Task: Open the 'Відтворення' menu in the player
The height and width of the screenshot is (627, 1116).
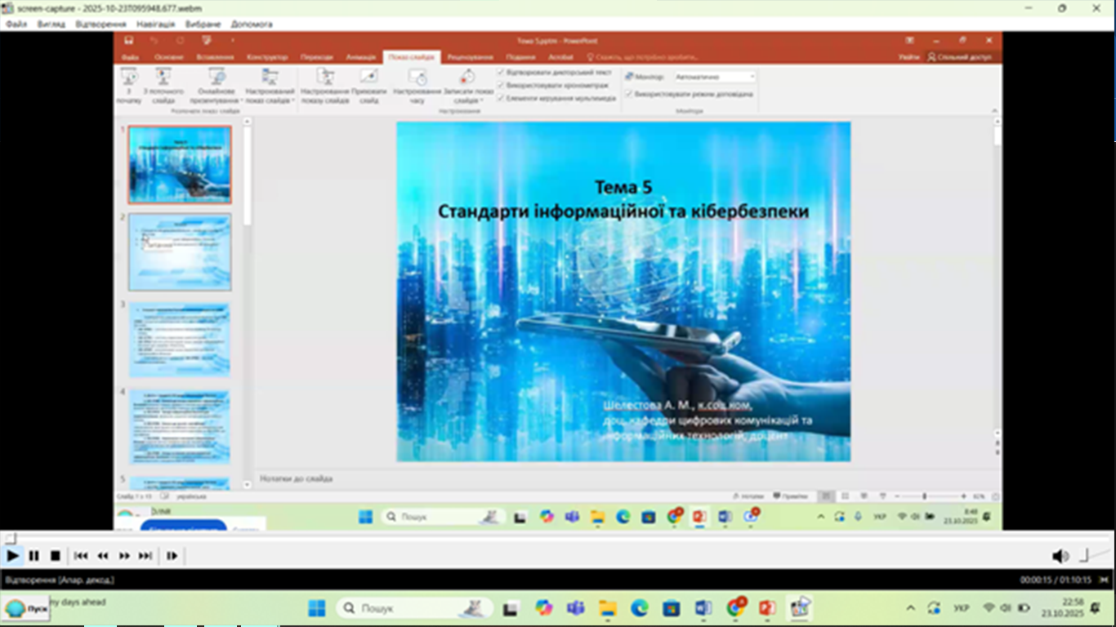Action: pos(100,24)
